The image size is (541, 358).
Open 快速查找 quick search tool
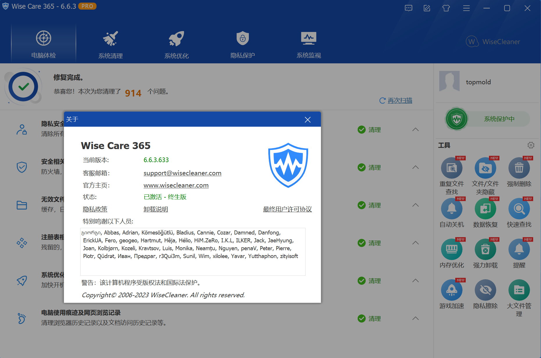519,213
